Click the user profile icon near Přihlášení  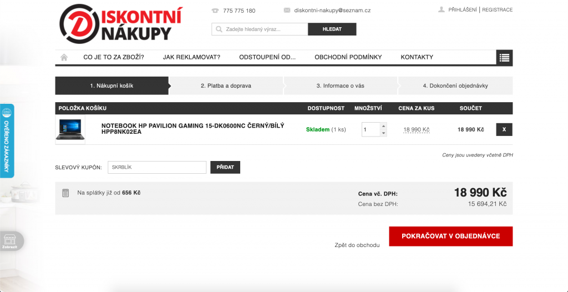(x=441, y=10)
